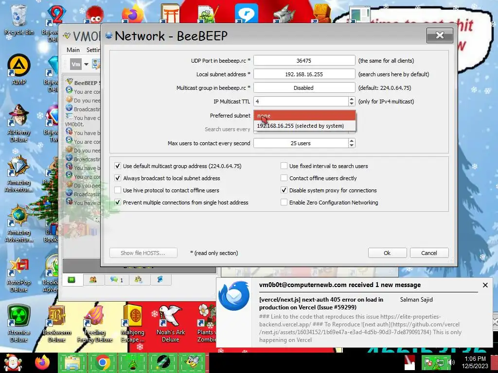Click the volume speaker tray icon
498x373 pixels.
point(451,362)
